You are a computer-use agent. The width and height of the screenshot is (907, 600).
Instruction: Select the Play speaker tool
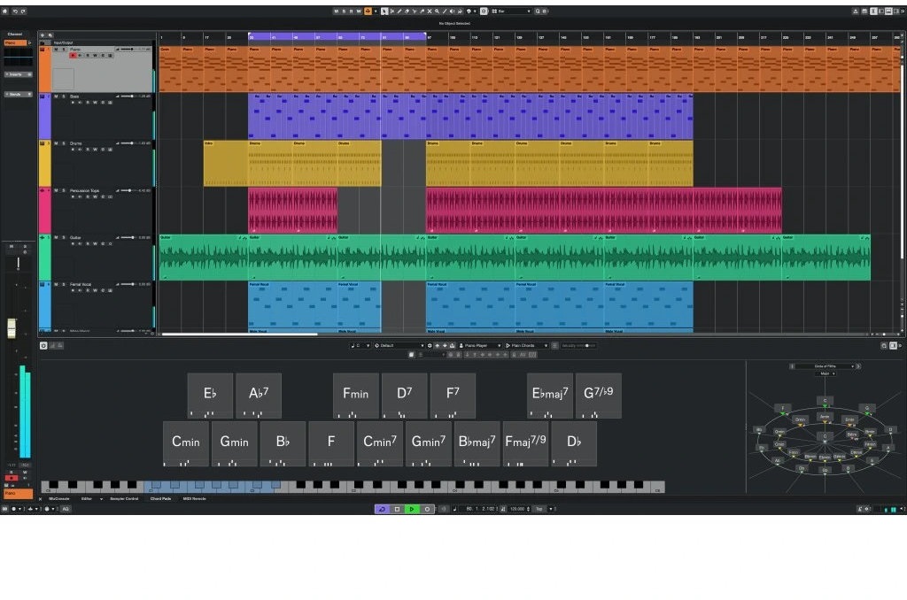tap(452, 11)
